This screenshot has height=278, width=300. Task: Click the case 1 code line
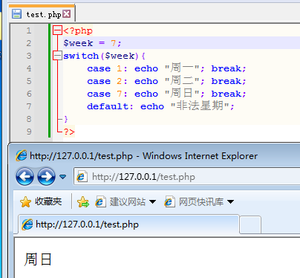pyautogui.click(x=166, y=68)
